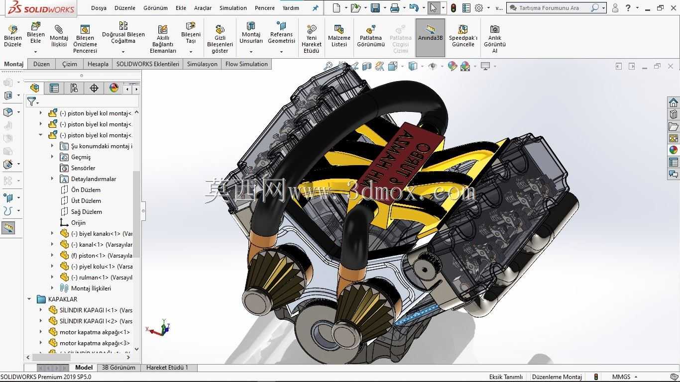This screenshot has width=680, height=382.
Task: Open edit appearance color ball in viewport toolbar
Action: pos(452,66)
